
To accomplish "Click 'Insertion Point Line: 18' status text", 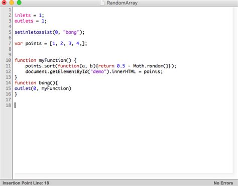I will (26, 183).
